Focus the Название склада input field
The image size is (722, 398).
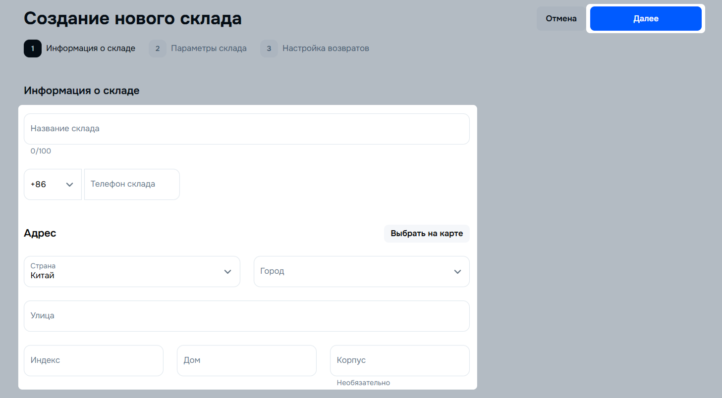click(247, 129)
